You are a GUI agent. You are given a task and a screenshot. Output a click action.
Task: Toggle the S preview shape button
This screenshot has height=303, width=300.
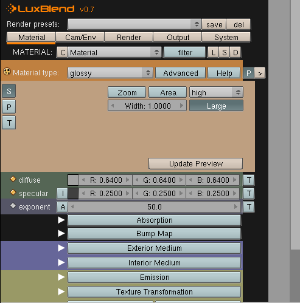coord(9,91)
